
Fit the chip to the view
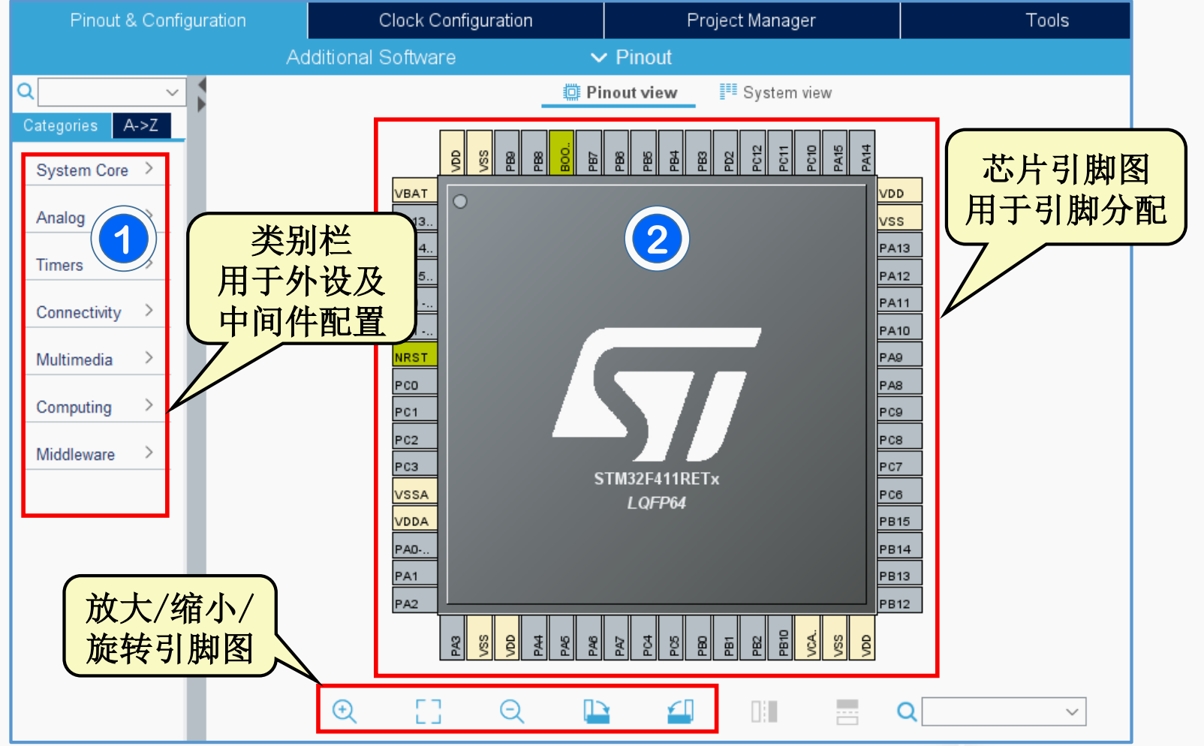click(429, 711)
